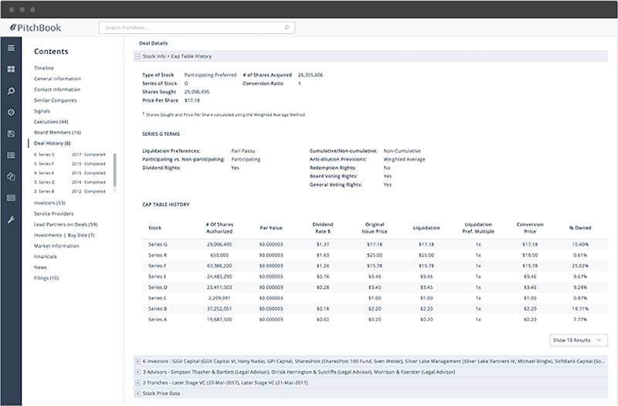The height and width of the screenshot is (406, 618).
Task: Collapse the Stock Info + Cap Table History section
Action: point(138,56)
